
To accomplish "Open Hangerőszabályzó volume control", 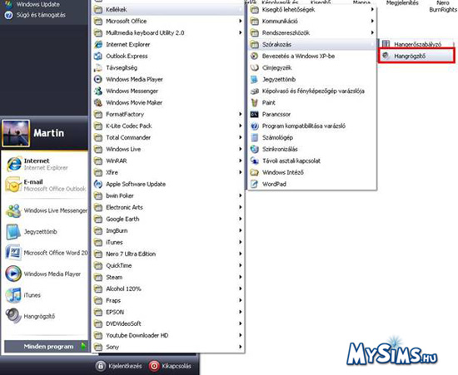I will point(416,44).
